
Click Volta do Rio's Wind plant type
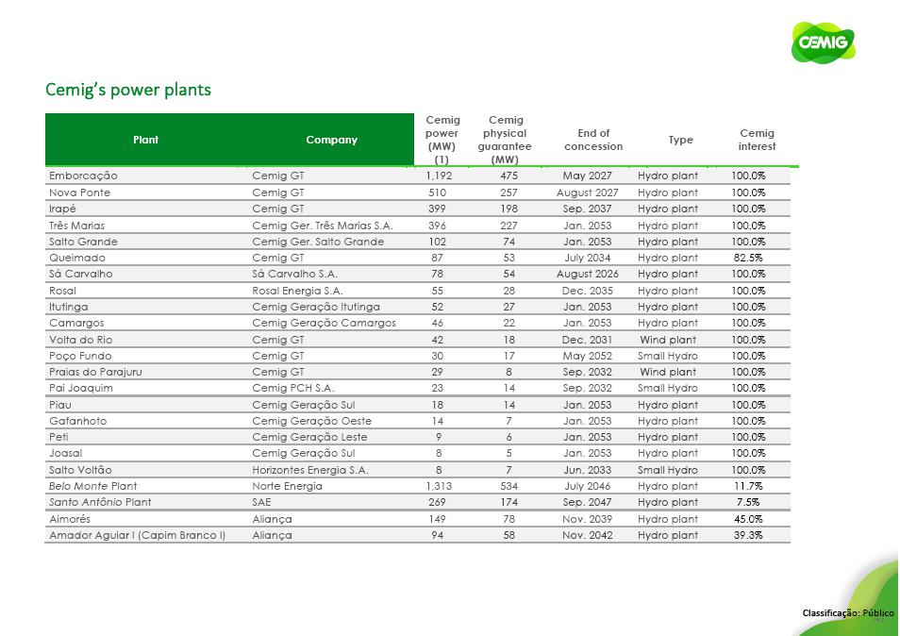668,340
